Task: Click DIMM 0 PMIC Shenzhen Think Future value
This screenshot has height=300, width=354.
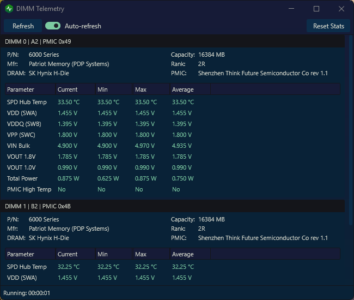Action: point(263,73)
